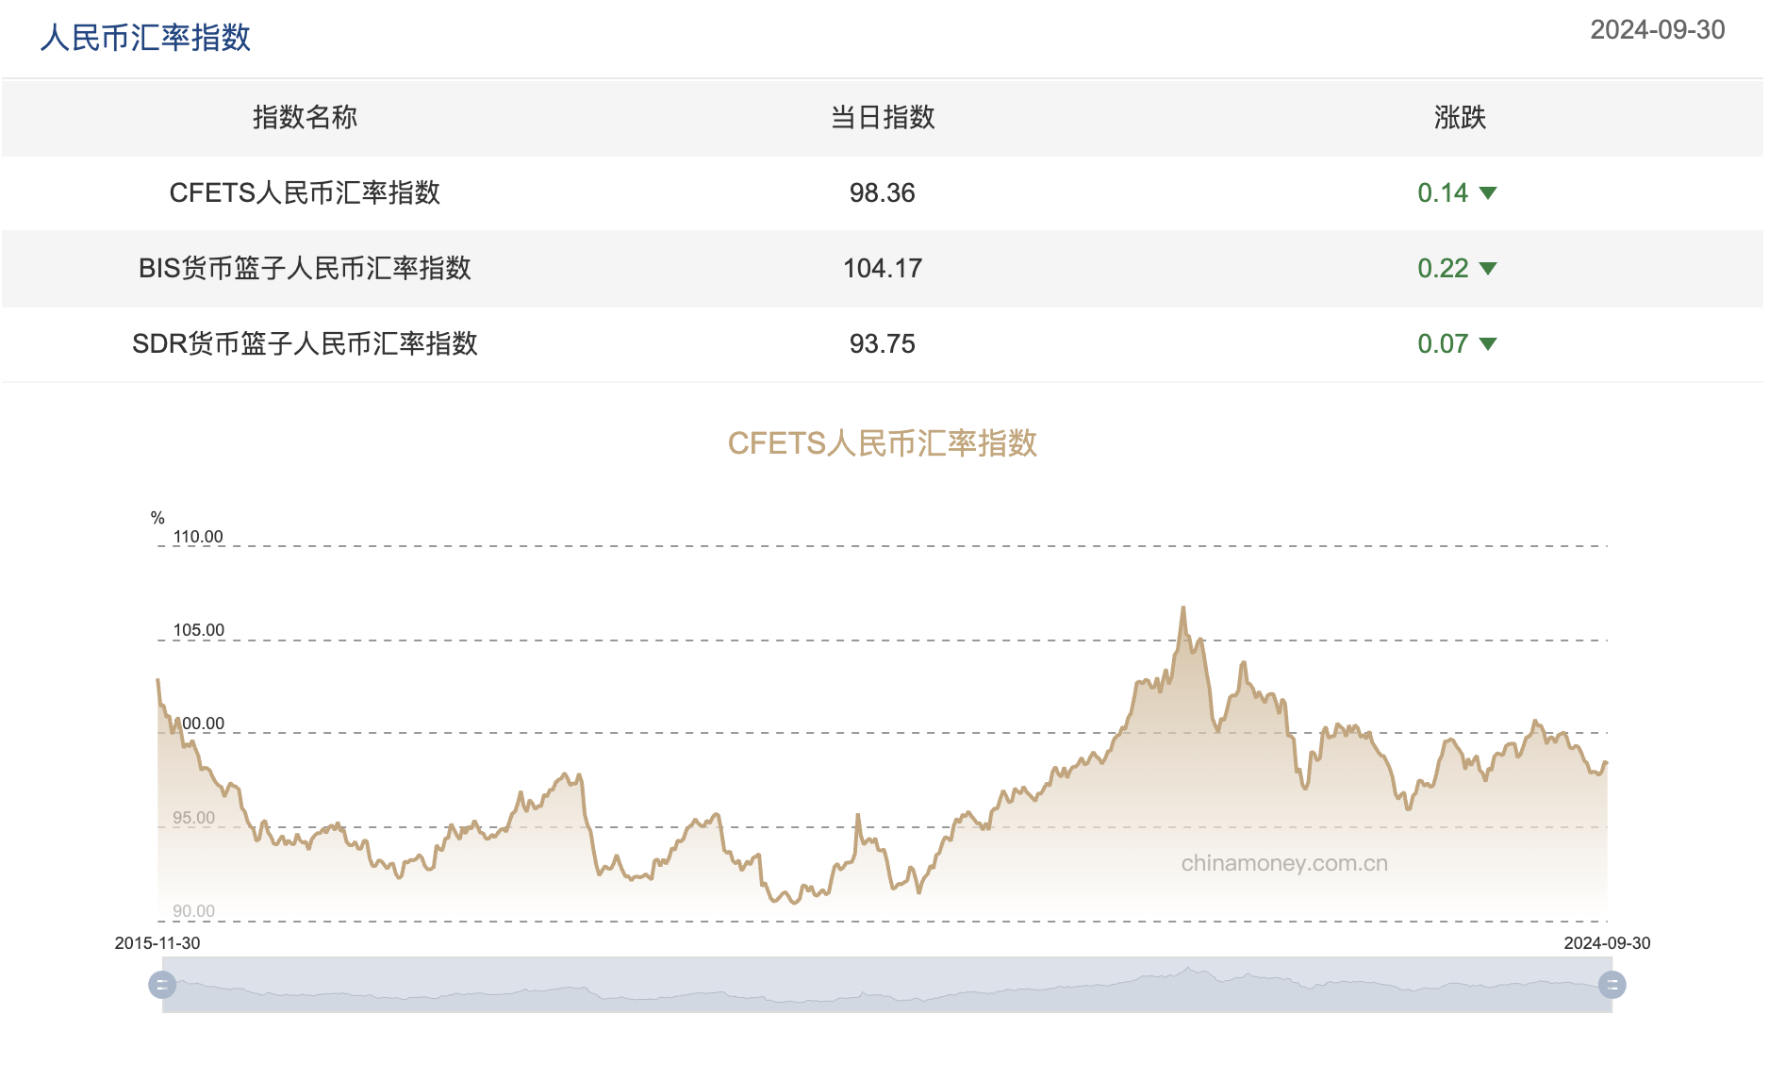The height and width of the screenshot is (1081, 1769).
Task: Click the percent sign above the chart axis
Action: coord(158,516)
